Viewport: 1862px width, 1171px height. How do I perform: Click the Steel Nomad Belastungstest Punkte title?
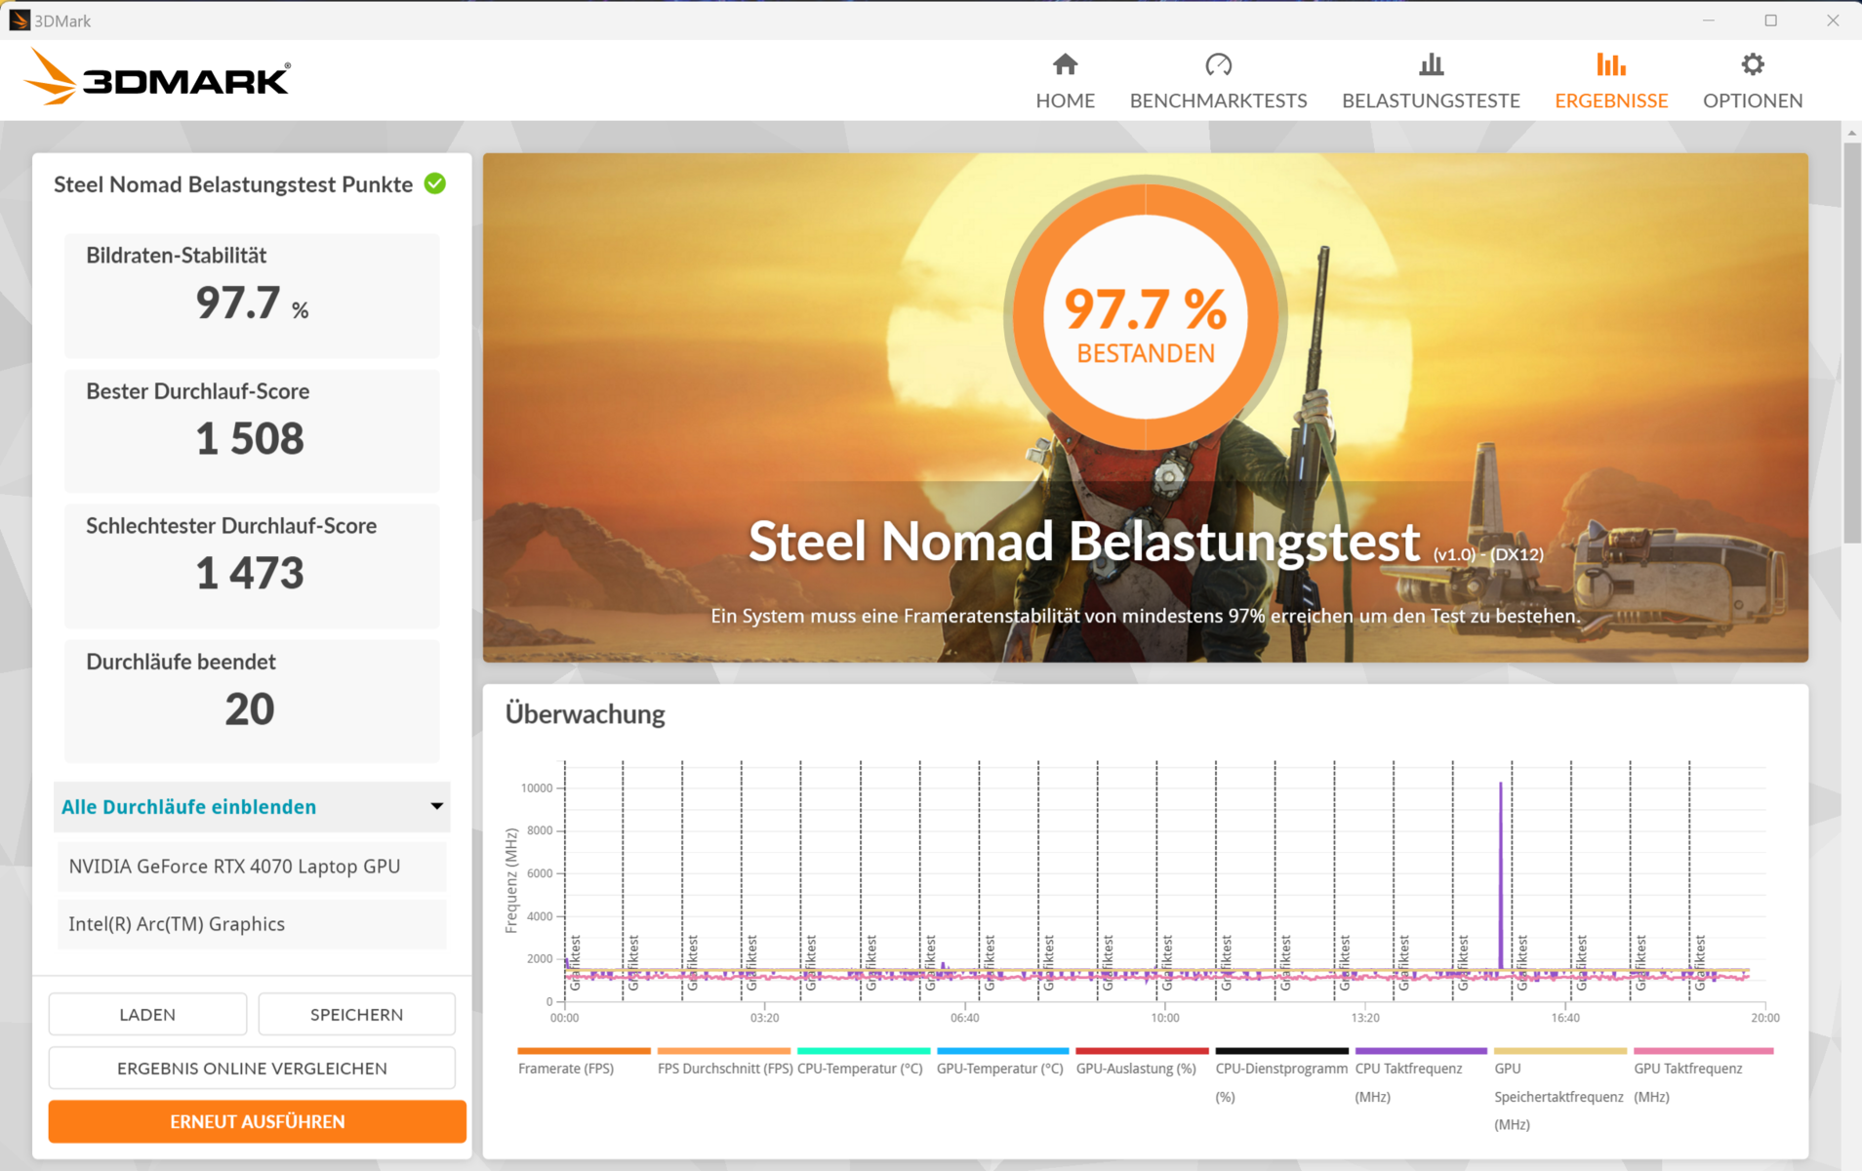click(233, 184)
